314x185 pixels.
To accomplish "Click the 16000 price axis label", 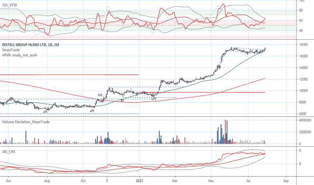I will tap(304, 56).
